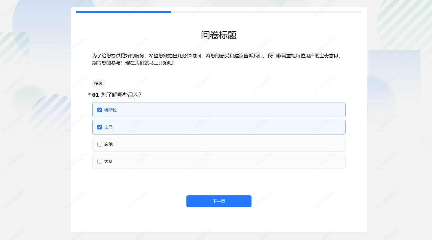Click the survey progress bar at top
The height and width of the screenshot is (240, 432).
pyautogui.click(x=219, y=12)
